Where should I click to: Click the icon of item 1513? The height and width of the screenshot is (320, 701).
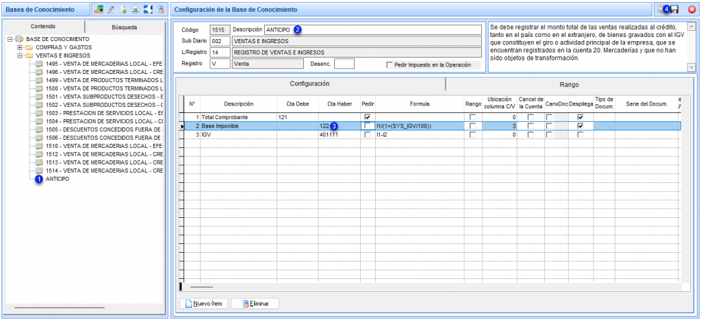point(40,162)
